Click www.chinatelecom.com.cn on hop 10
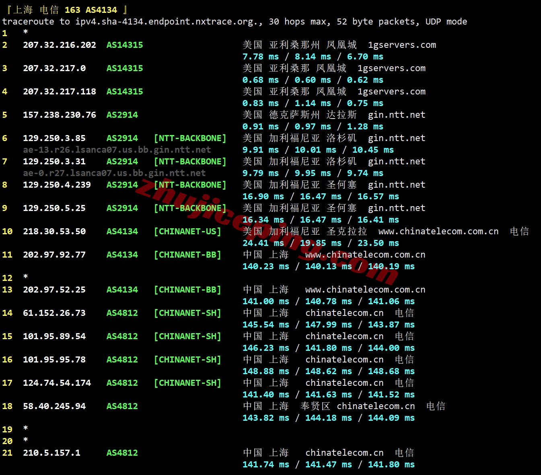The image size is (541, 475). [x=438, y=231]
